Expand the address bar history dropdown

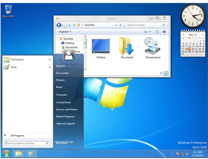coord(116,25)
